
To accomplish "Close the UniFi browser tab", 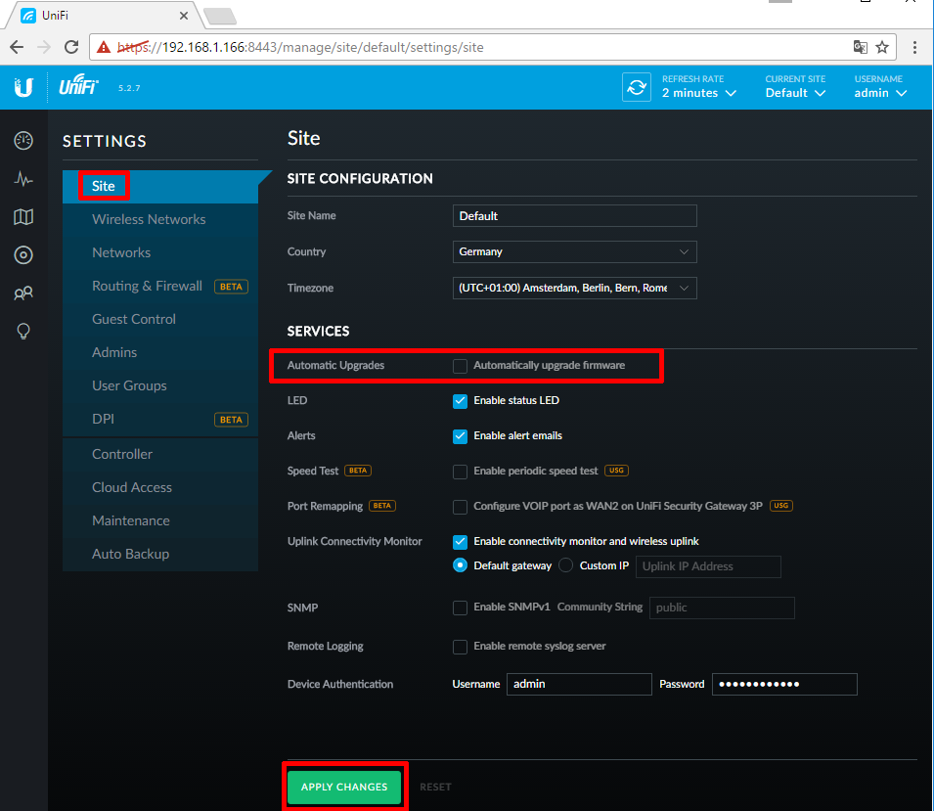I will [184, 16].
